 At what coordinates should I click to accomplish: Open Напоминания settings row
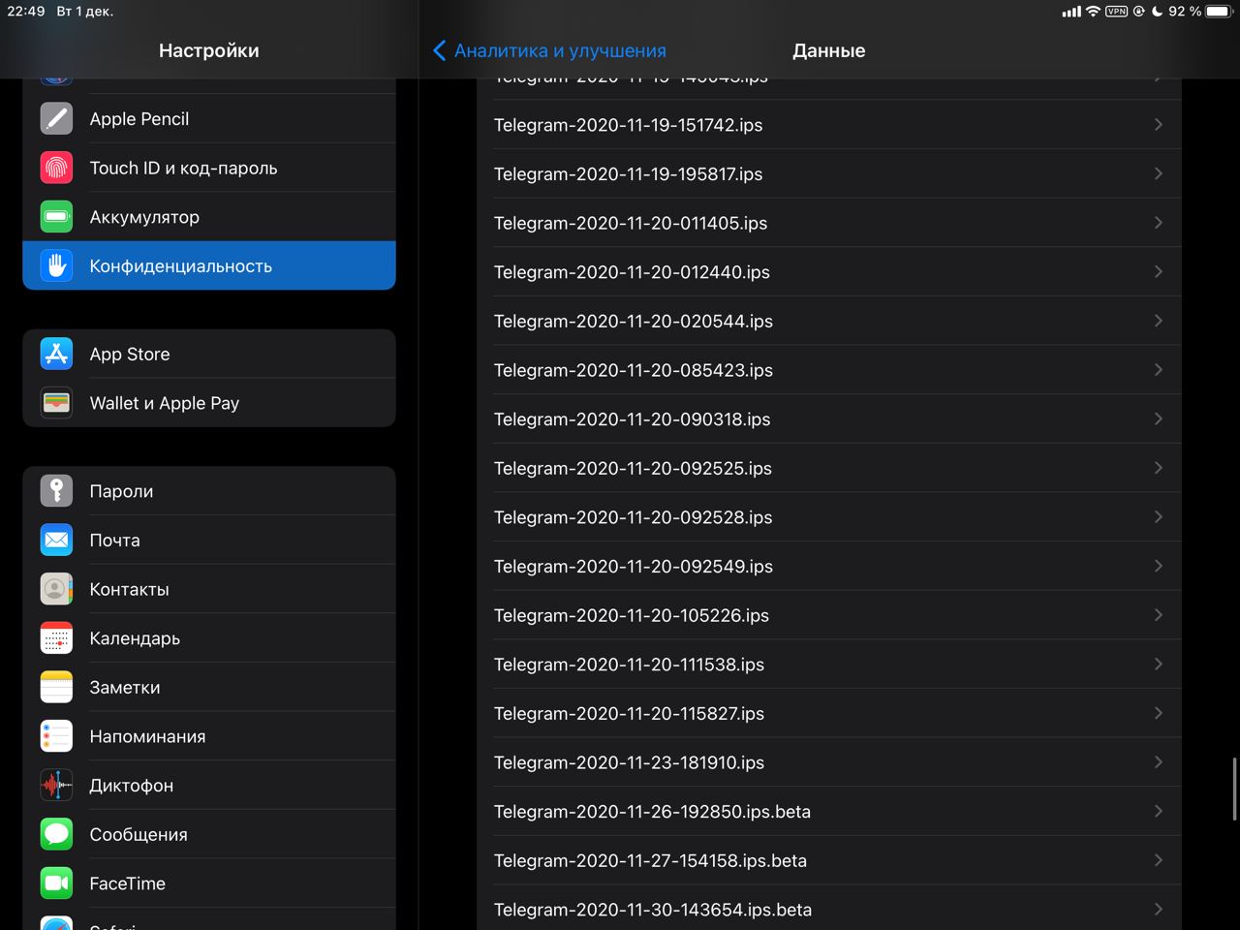click(209, 736)
